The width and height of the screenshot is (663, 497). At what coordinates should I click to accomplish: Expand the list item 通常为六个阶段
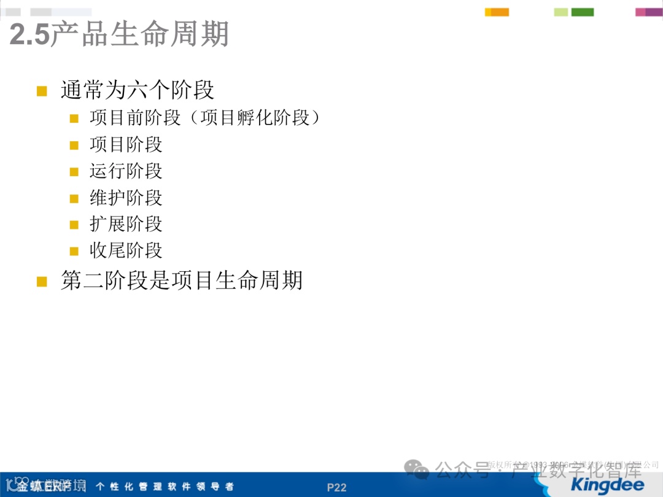[x=138, y=90]
